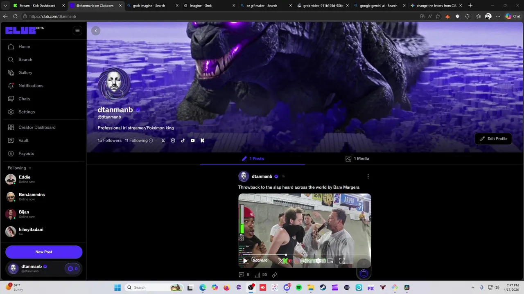Viewport: 524px width, 294px height.
Task: Switch to the 1 Posts tab
Action: (x=253, y=159)
